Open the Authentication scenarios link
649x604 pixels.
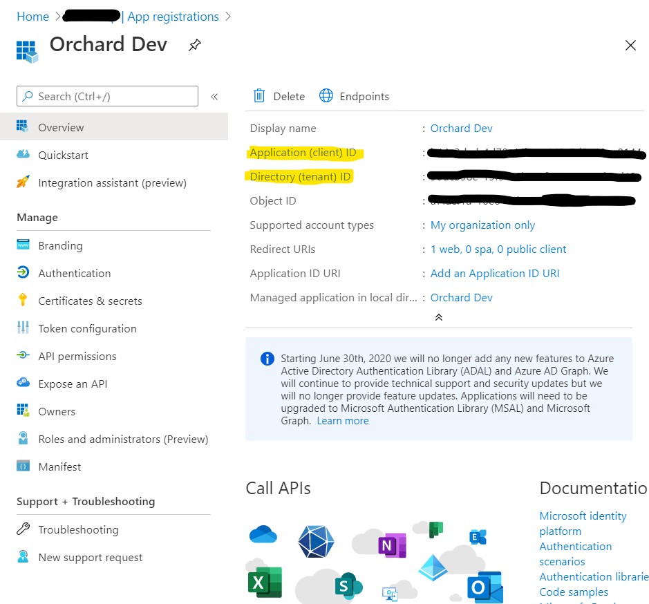click(575, 554)
